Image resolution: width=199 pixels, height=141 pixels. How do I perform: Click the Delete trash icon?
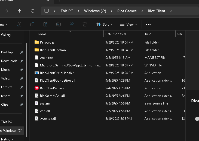tap(85, 24)
